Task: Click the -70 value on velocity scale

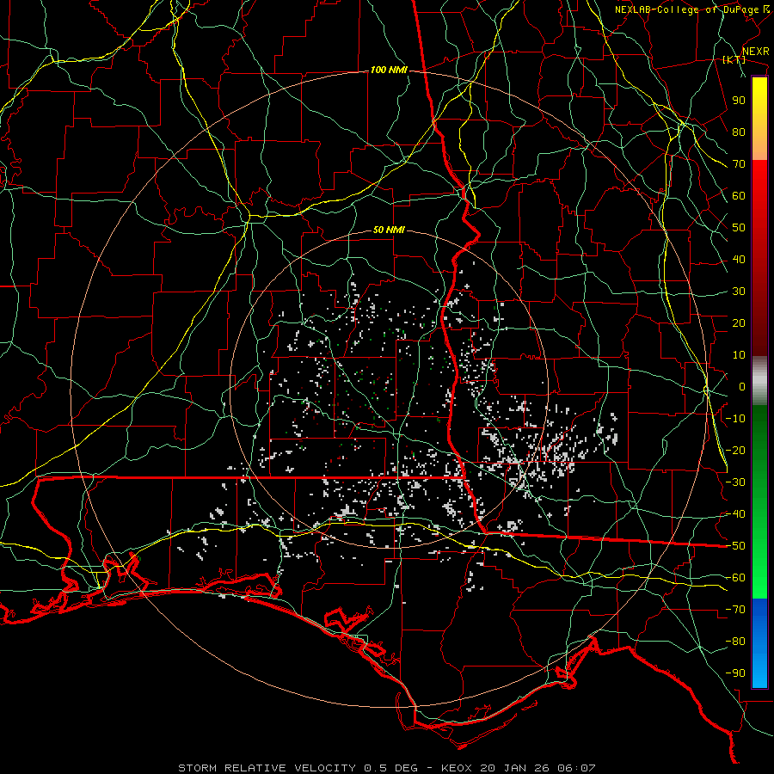Action: [735, 610]
